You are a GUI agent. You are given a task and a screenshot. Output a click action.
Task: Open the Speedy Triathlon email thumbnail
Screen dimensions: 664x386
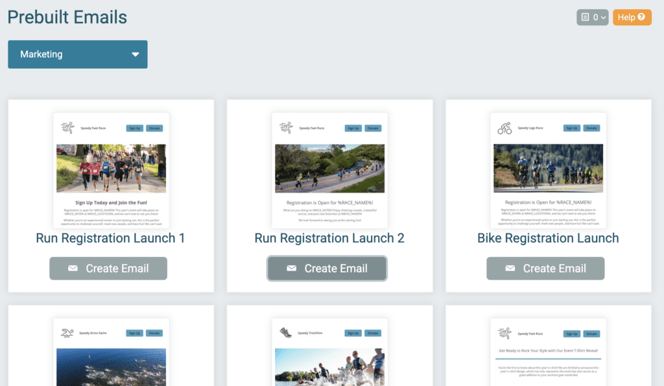330,352
